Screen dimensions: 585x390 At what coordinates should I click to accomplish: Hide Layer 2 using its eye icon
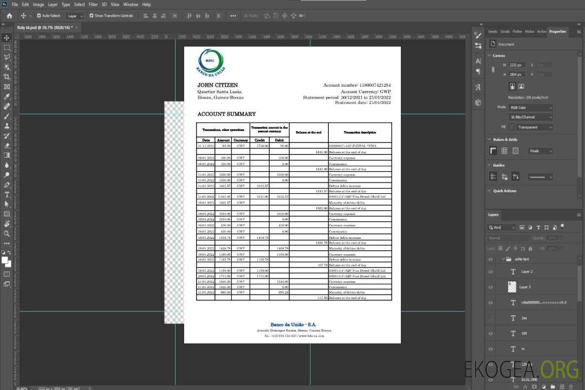coord(491,272)
